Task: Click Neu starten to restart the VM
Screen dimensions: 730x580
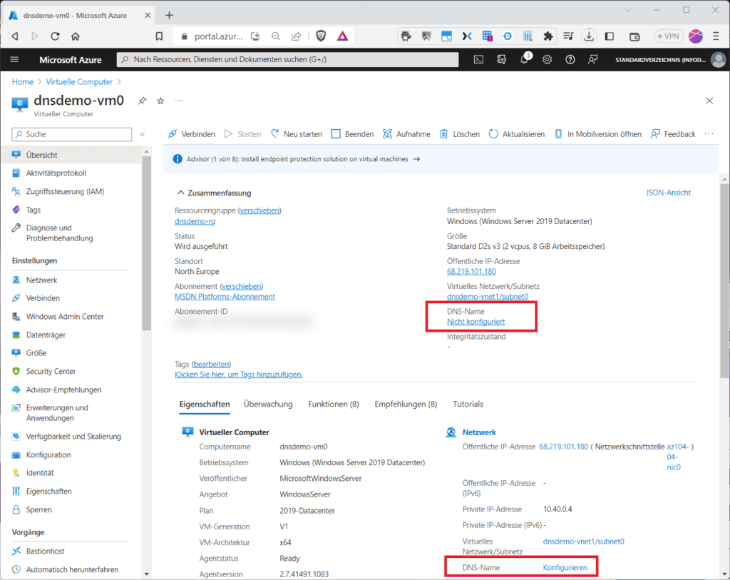Action: [x=297, y=134]
